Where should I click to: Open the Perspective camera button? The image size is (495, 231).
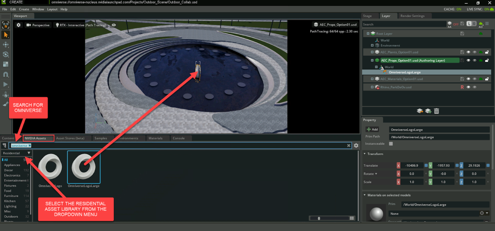tap(38, 25)
